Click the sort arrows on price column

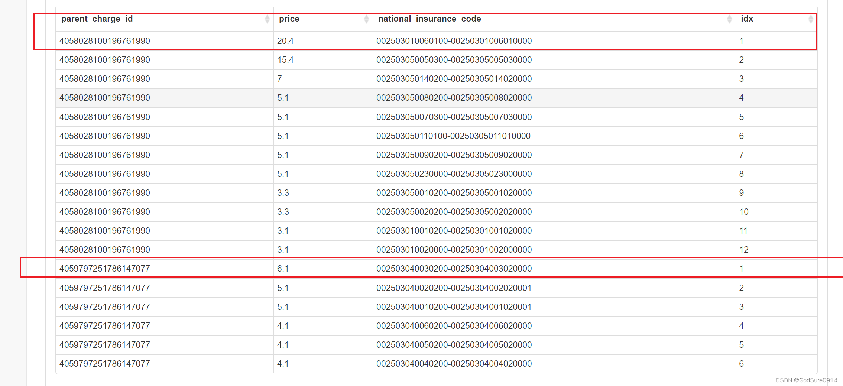[x=366, y=19]
